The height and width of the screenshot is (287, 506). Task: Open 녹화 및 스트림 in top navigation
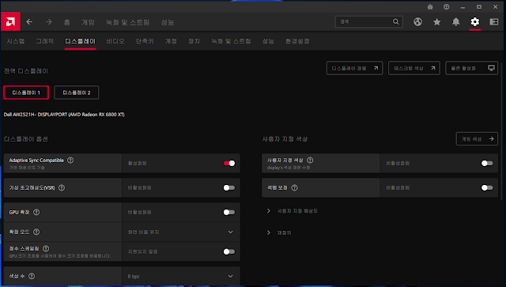(128, 22)
